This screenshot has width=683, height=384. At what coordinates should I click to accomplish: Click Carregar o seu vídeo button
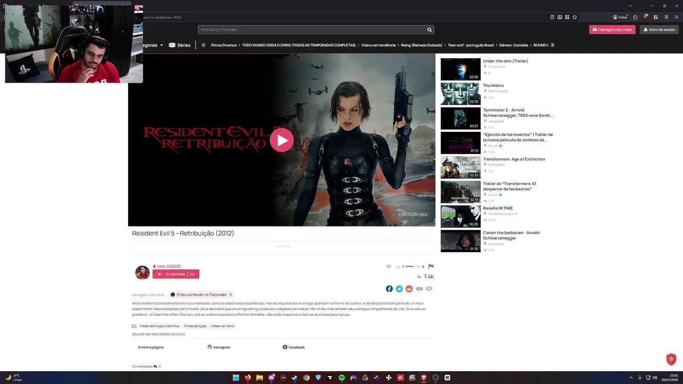pyautogui.click(x=612, y=30)
